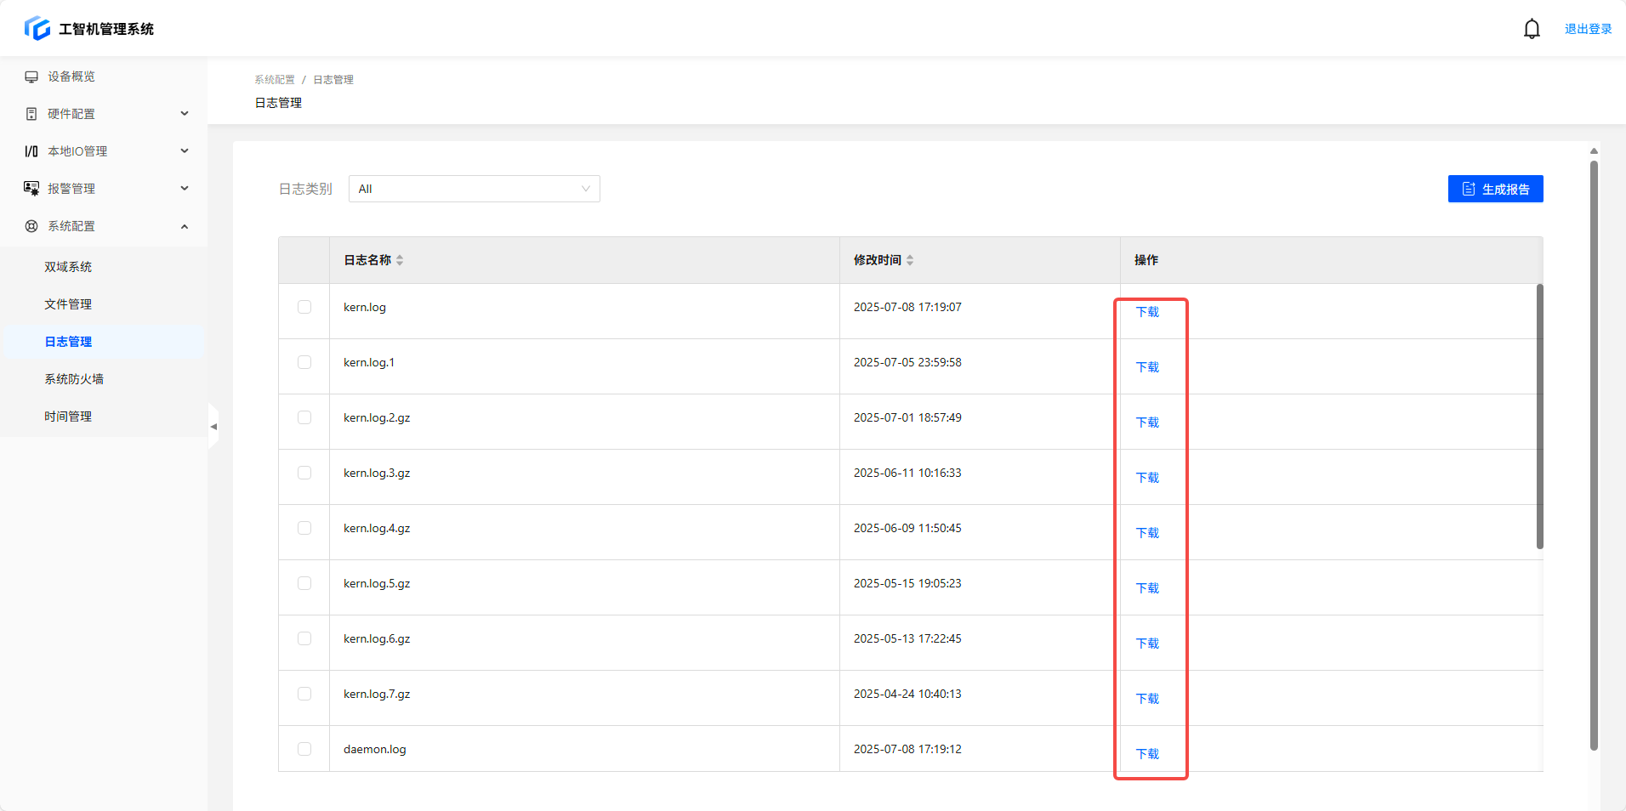This screenshot has width=1626, height=811.
Task: Collapse the sidebar with the arrow handle
Action: pos(213,426)
